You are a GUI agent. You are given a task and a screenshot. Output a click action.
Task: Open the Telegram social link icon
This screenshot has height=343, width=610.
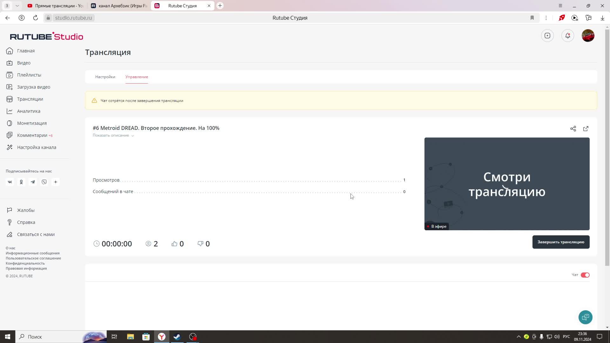33,182
